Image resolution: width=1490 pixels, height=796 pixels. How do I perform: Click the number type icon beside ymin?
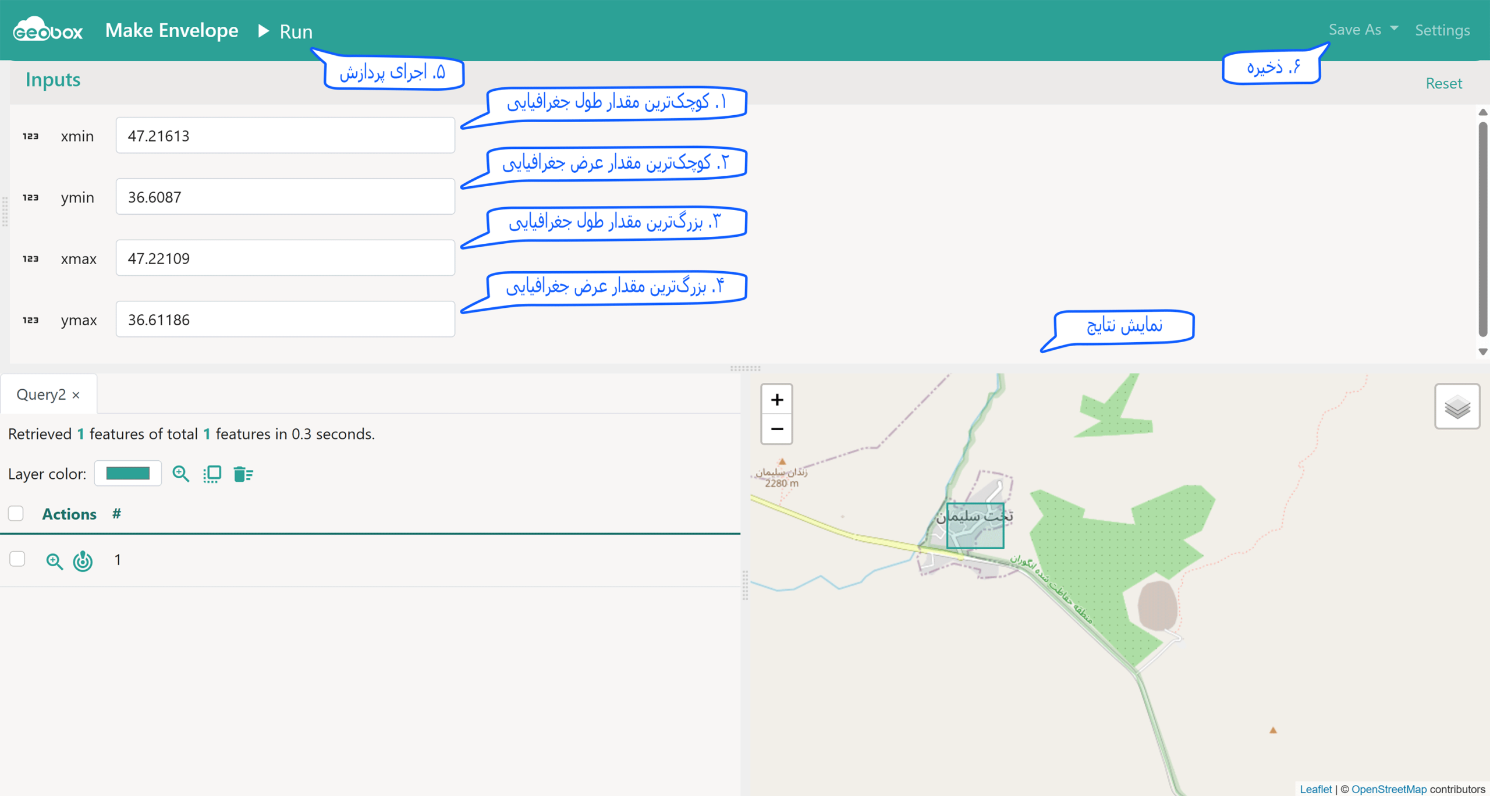(31, 197)
